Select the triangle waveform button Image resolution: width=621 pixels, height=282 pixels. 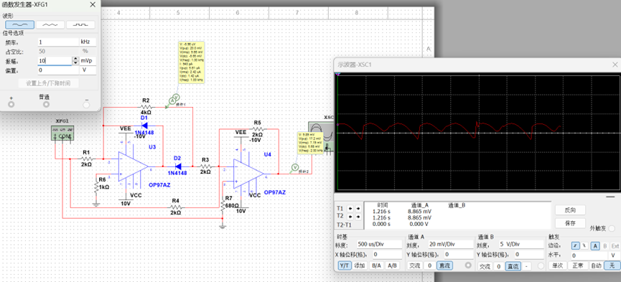(x=50, y=24)
